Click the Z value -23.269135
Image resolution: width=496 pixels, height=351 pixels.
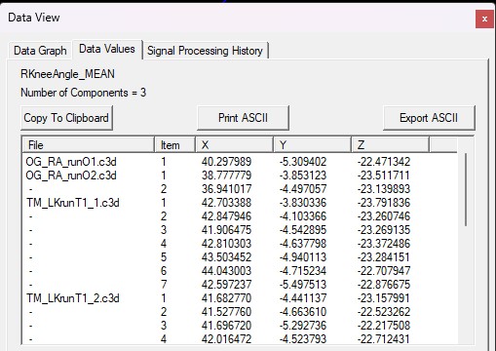click(384, 230)
